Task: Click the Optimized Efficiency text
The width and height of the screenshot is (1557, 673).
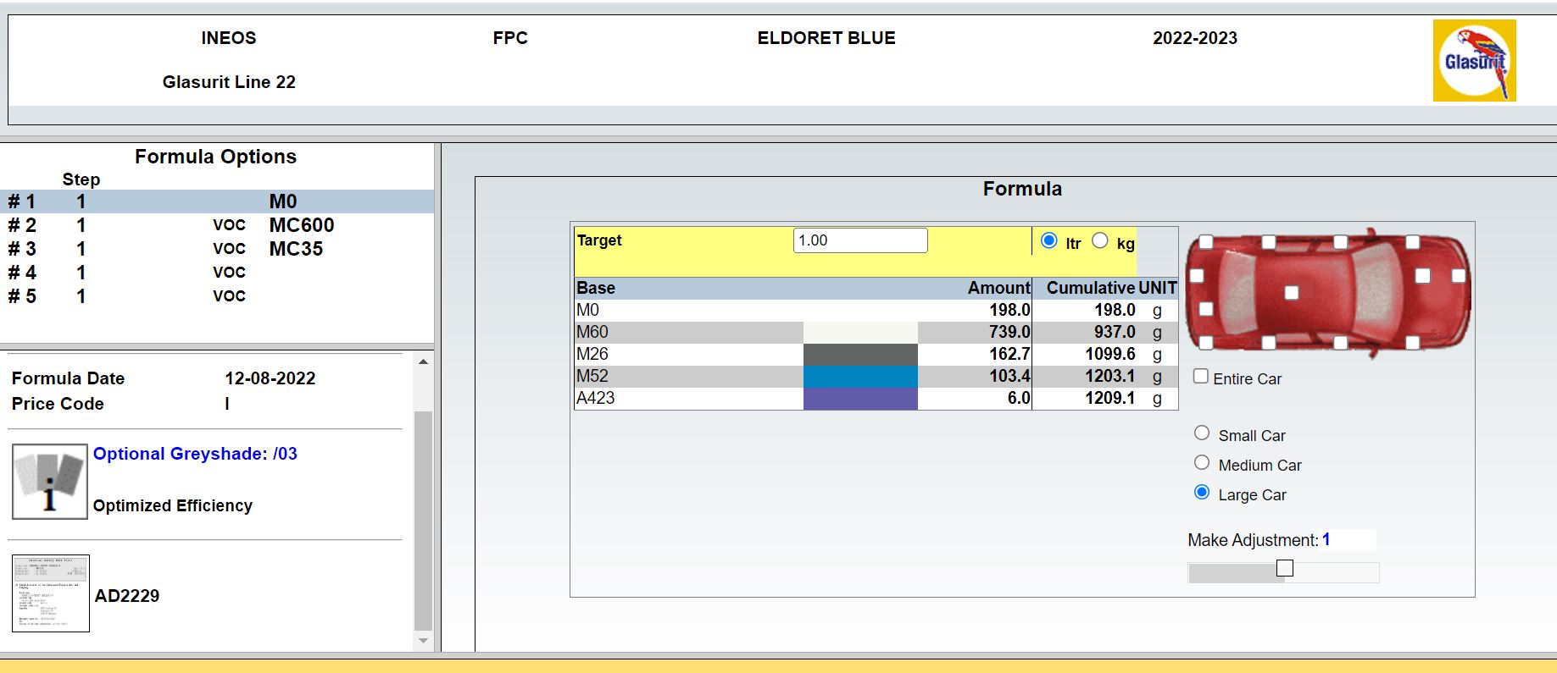Action: click(173, 505)
